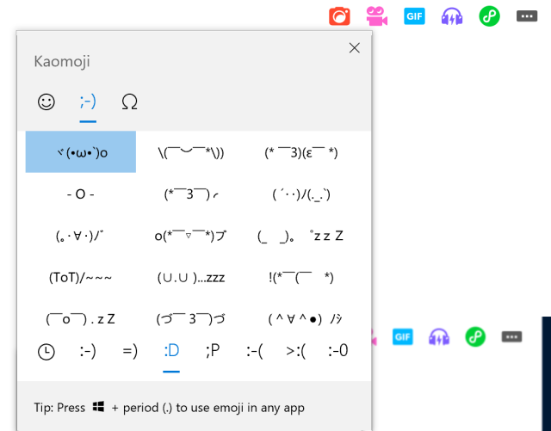Click the red camera screenshot icon at top
551x431 pixels.
[340, 15]
